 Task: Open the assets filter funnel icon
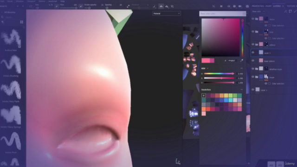[x=3, y=22]
